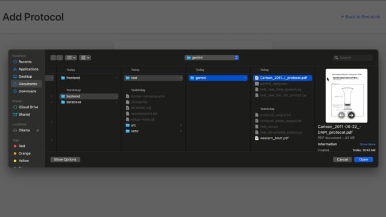Viewport: 386px width, 217px height.
Task: Select Carlson_2011 protocol.pdf in the file list
Action: (283, 78)
